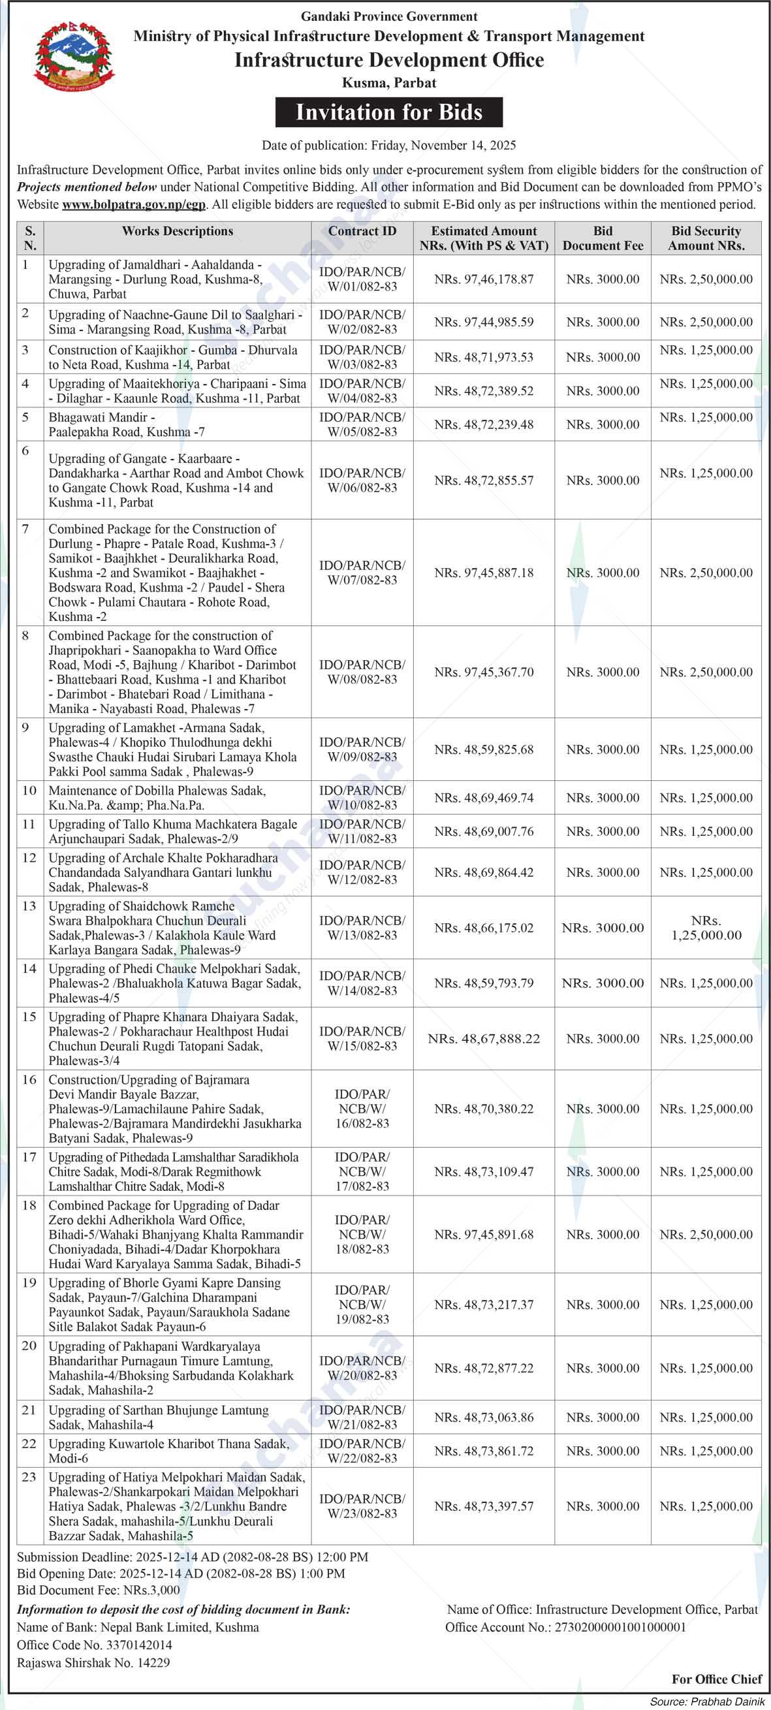Viewport: 771px width, 1710px height.
Task: Click estimated amount NRs. 48,67,888.22
Action: coord(484,1039)
